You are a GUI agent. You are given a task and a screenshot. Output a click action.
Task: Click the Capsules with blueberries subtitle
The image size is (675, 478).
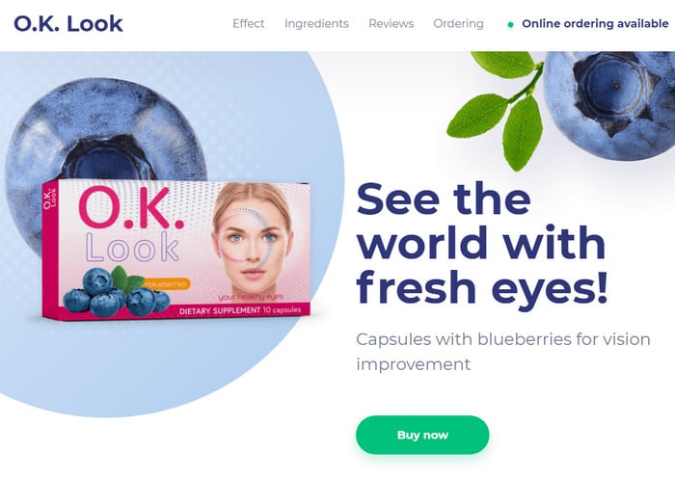click(502, 352)
